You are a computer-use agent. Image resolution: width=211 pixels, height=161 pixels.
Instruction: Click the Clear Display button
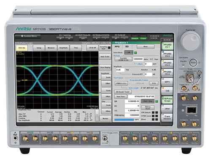[105, 67]
